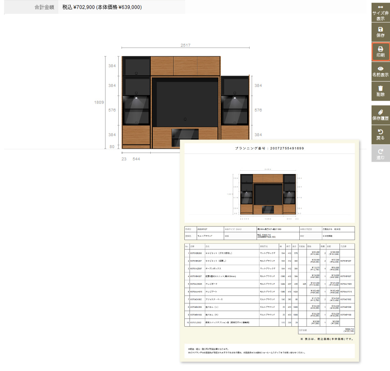
Task: Click the プランニング番号 heading in preview
Action: click(269, 148)
